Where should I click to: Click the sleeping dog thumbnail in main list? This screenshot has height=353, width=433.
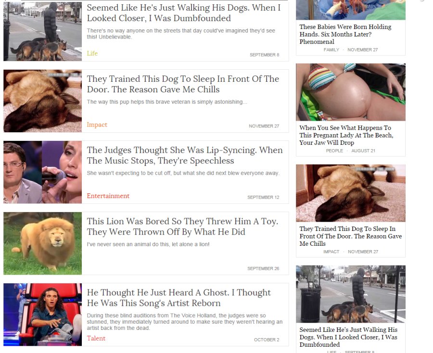42,101
